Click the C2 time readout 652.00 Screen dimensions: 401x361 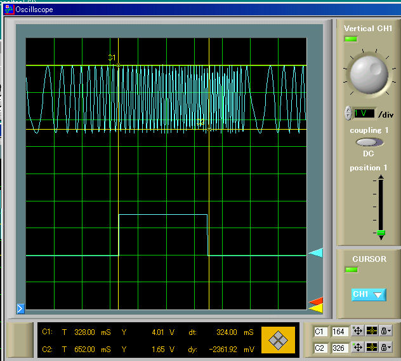(84, 349)
